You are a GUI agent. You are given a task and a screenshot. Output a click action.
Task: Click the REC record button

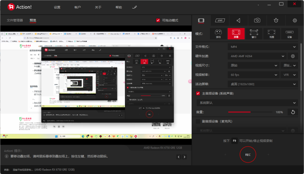tap(248, 154)
